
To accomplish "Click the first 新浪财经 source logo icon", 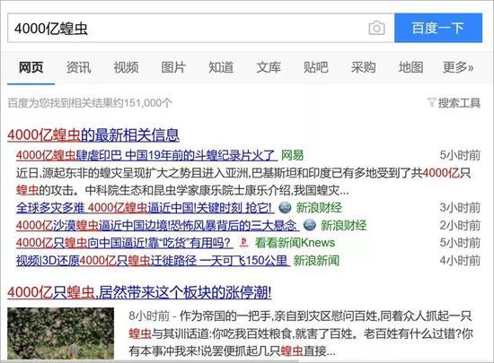I will (285, 208).
